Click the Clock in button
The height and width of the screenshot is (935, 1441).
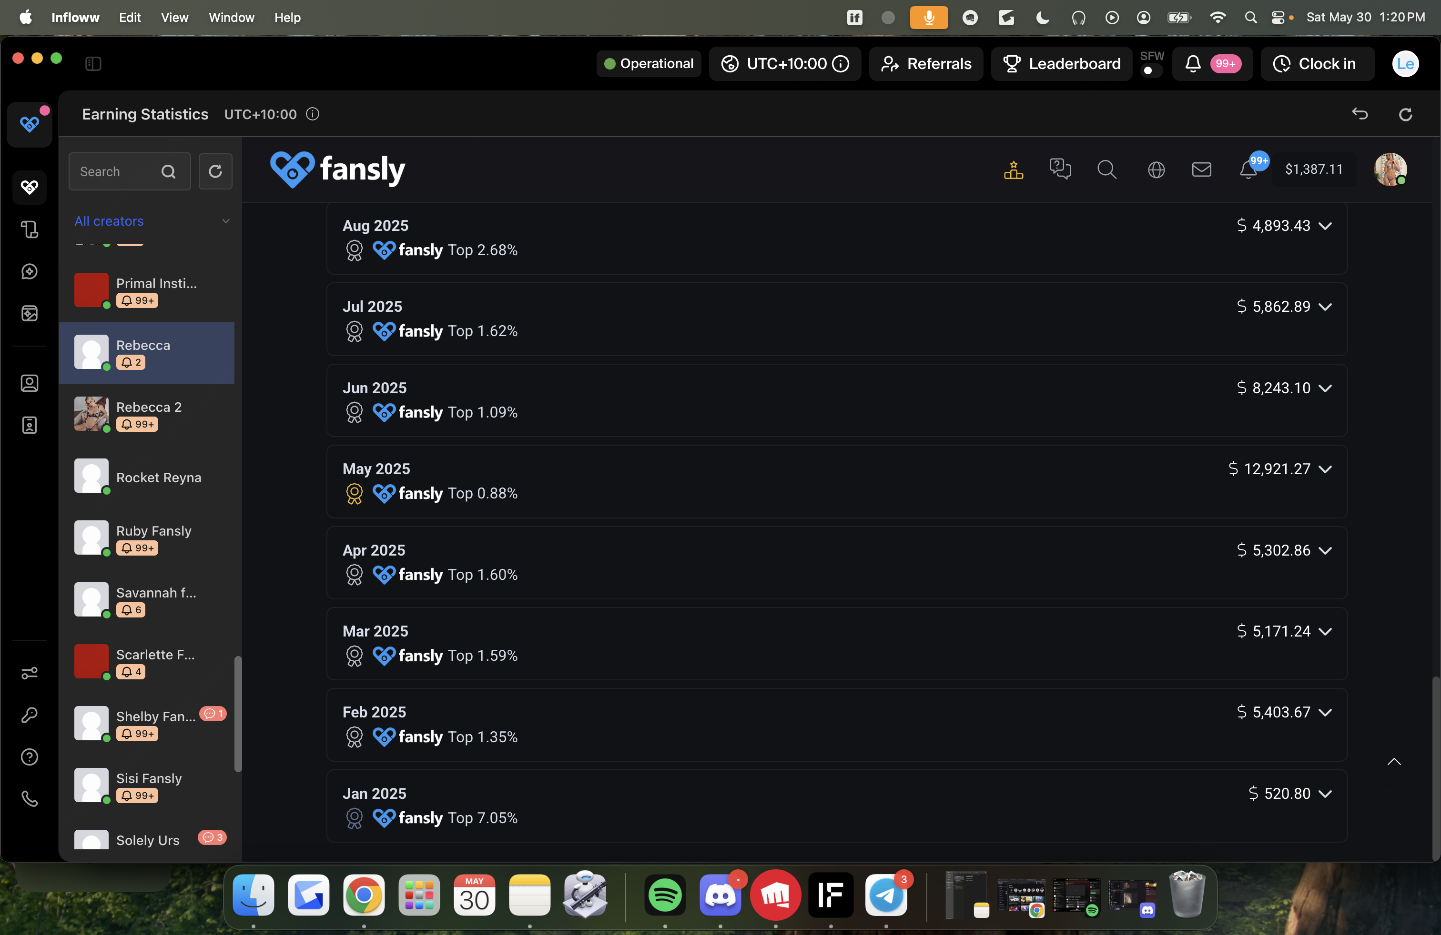[1318, 63]
